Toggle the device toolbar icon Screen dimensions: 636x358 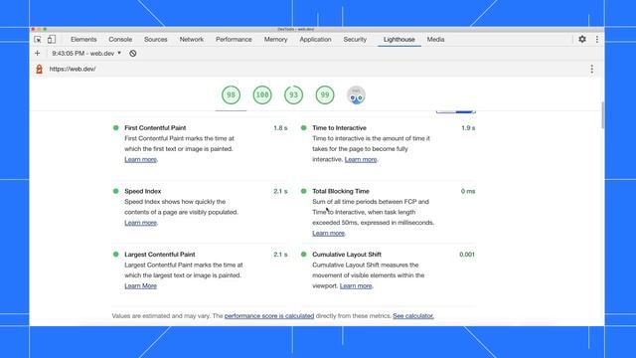pyautogui.click(x=52, y=40)
